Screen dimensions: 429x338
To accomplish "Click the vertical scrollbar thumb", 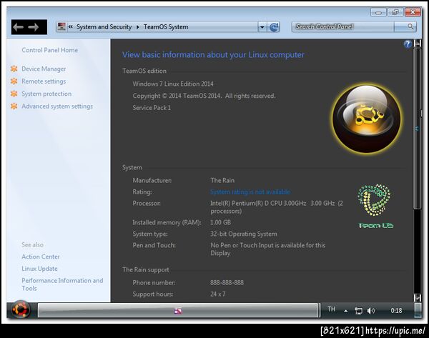I will pos(418,129).
